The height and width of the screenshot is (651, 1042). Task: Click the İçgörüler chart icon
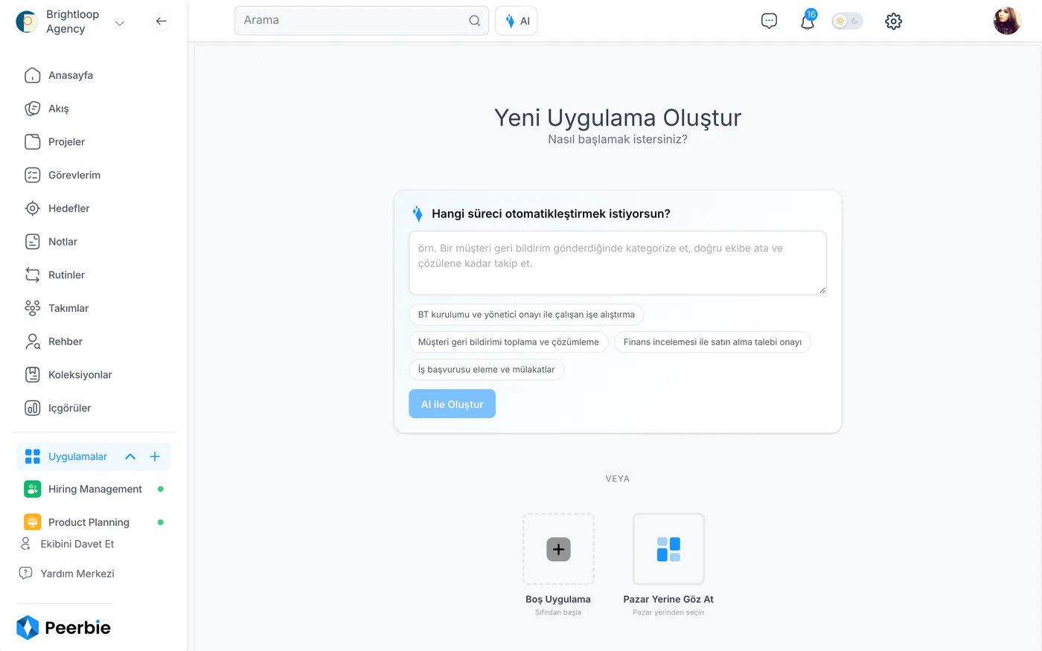click(33, 408)
